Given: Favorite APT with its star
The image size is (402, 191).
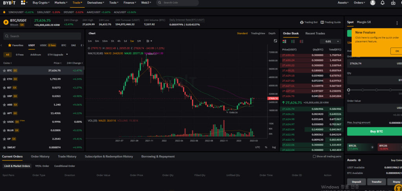Looking at the screenshot, I should click(x=4, y=113).
